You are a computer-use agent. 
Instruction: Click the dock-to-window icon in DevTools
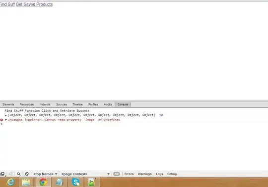click(2, 174)
